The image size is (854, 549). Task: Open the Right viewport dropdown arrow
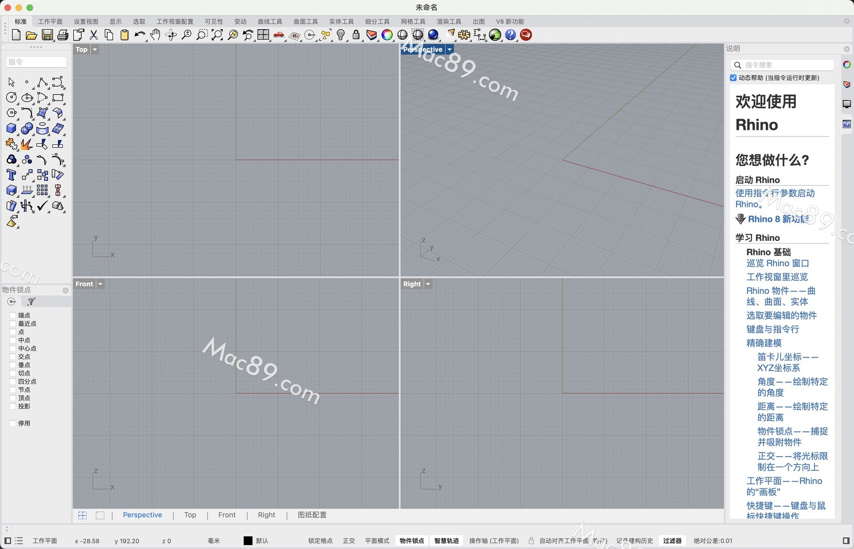coord(428,284)
